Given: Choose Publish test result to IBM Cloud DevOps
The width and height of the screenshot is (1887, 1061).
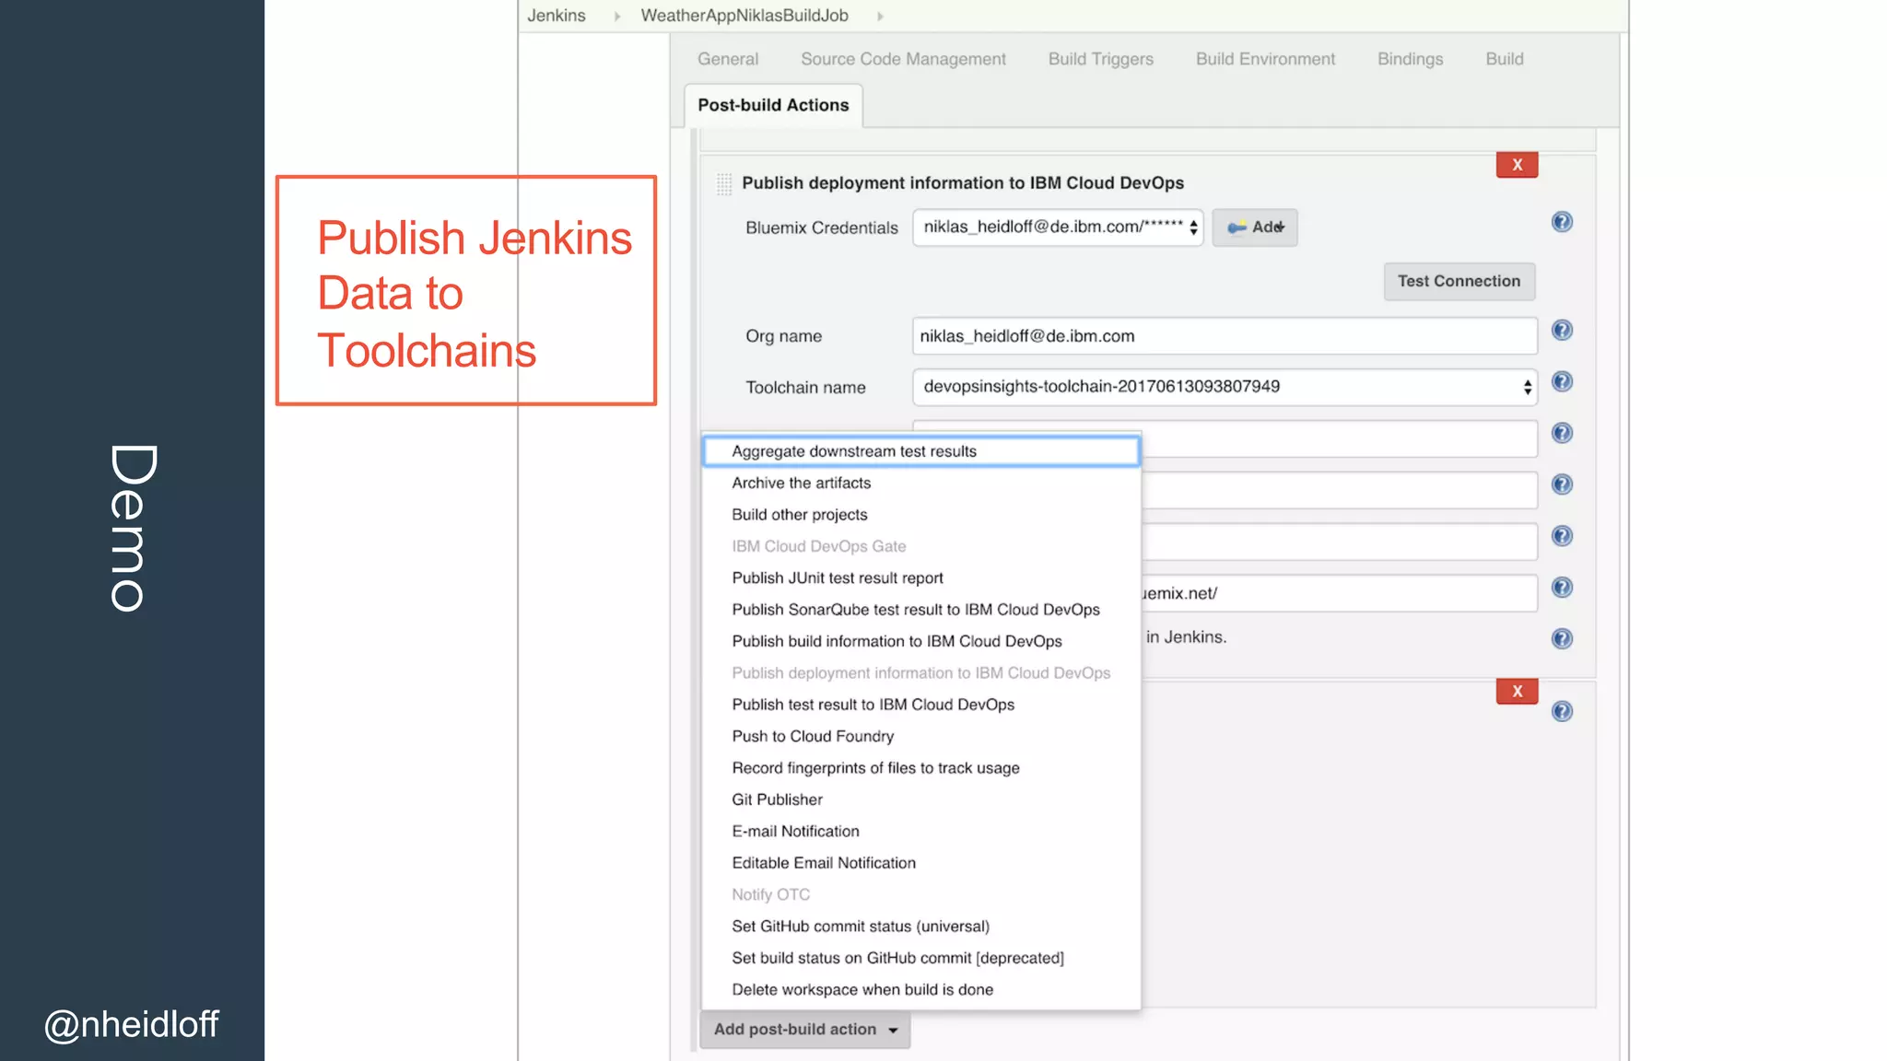Looking at the screenshot, I should pyautogui.click(x=921, y=705).
